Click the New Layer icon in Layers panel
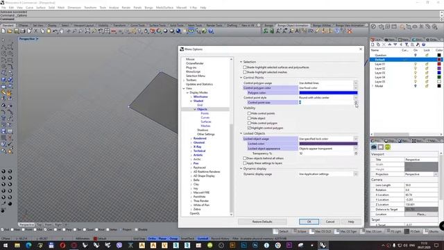Image resolution: width=444 pixels, height=250 pixels. 373,44
